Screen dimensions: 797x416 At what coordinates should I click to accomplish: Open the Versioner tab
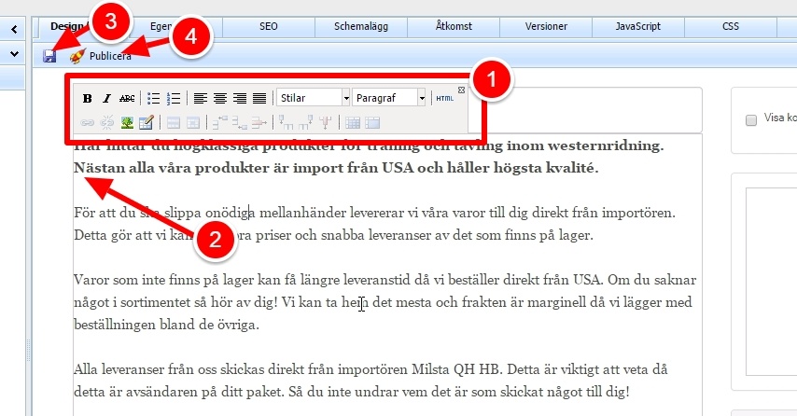546,26
